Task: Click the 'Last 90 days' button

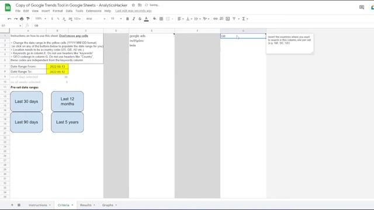Action: (26, 122)
